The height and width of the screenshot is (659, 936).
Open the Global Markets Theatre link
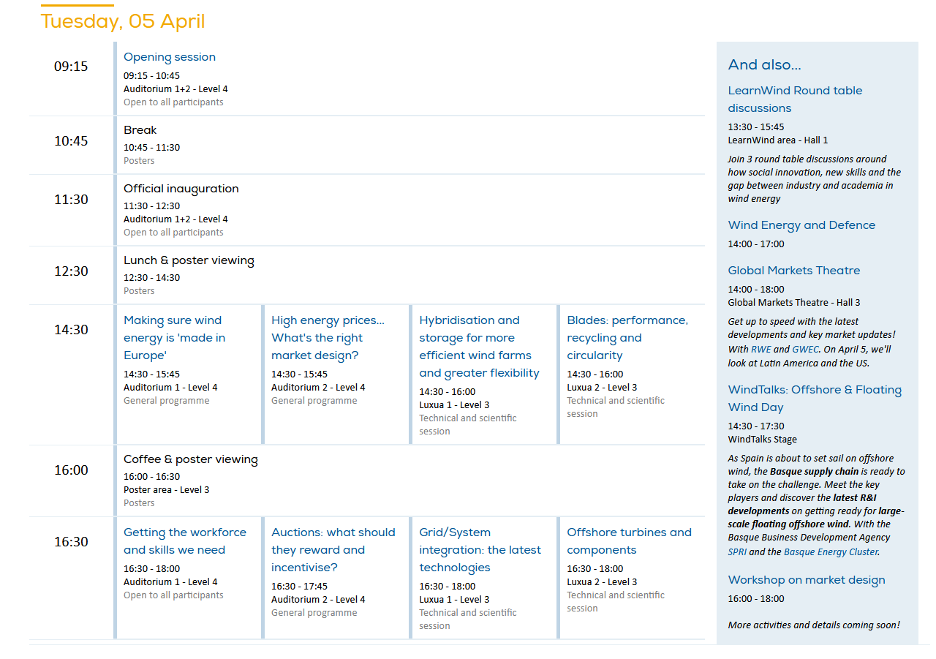tap(794, 271)
